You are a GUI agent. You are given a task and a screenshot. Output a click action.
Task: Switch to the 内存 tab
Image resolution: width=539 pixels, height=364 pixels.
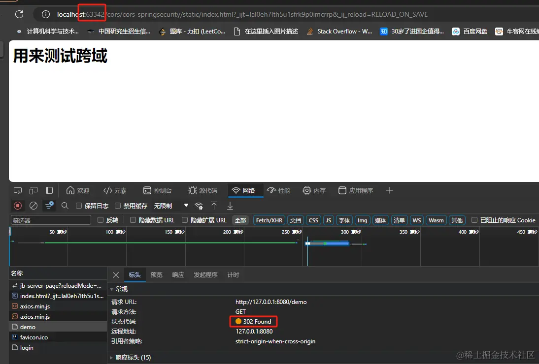[x=314, y=190]
